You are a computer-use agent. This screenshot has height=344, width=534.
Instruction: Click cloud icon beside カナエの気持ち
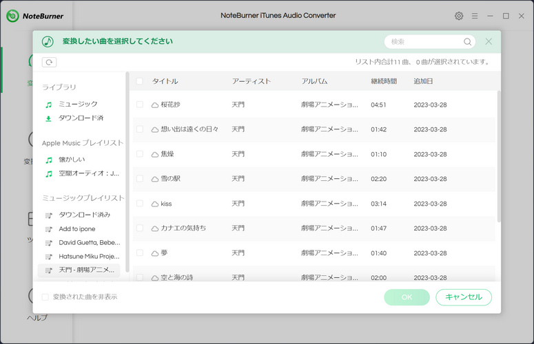tap(154, 228)
